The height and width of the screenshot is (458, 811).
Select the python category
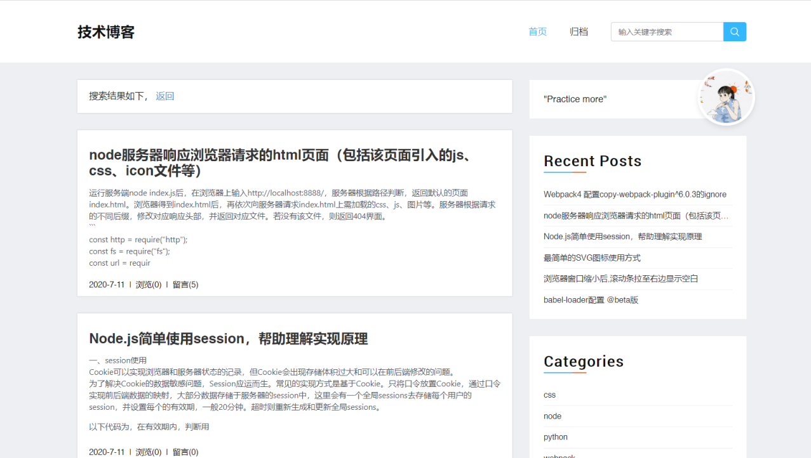click(x=556, y=437)
